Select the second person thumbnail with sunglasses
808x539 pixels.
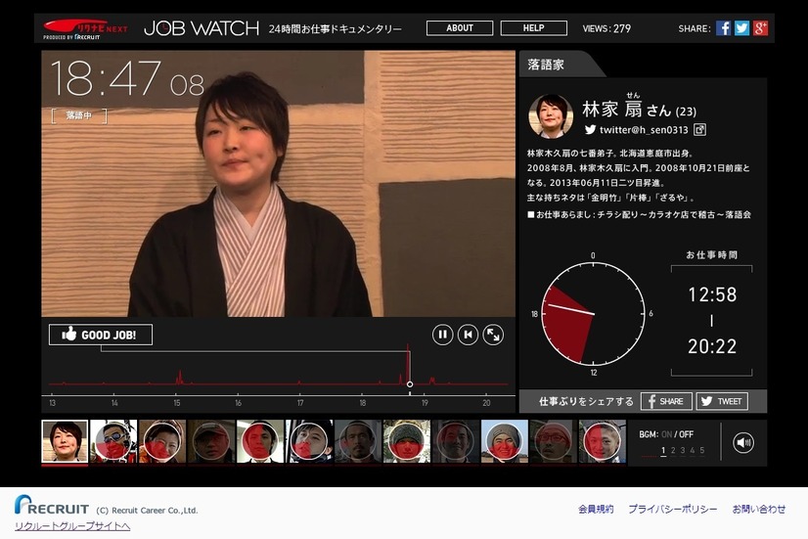(113, 441)
